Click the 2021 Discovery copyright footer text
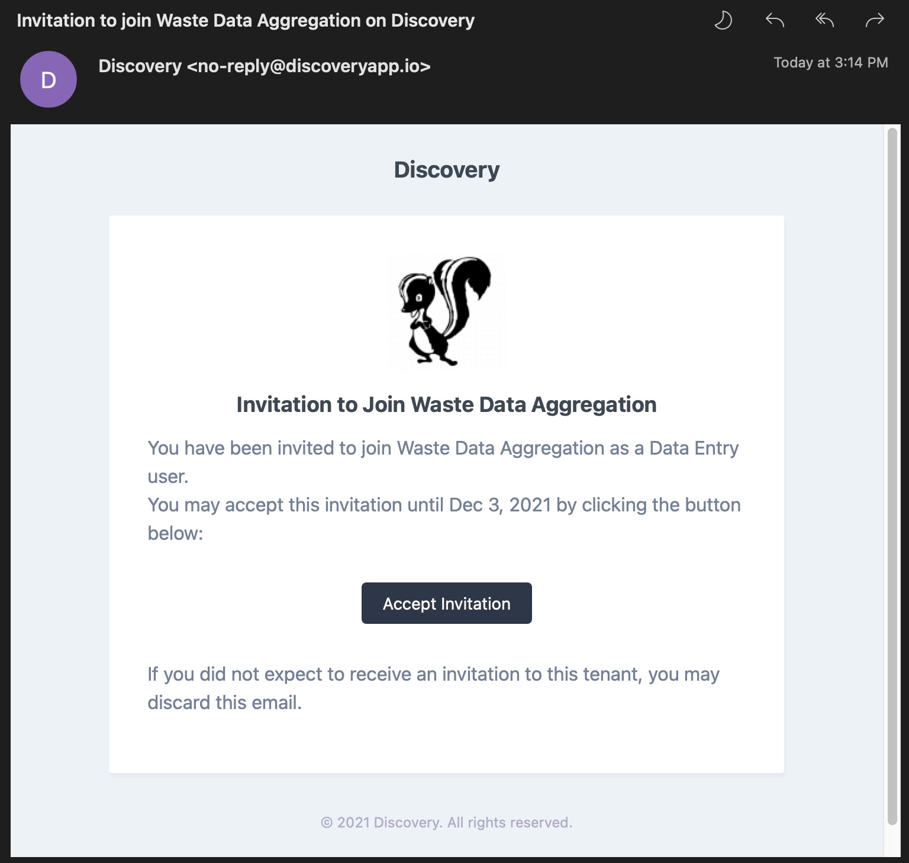The width and height of the screenshot is (909, 863). pyautogui.click(x=447, y=823)
